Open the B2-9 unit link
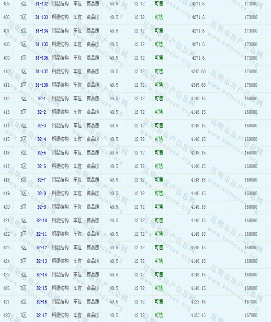271x322 pixels. pos(42,207)
